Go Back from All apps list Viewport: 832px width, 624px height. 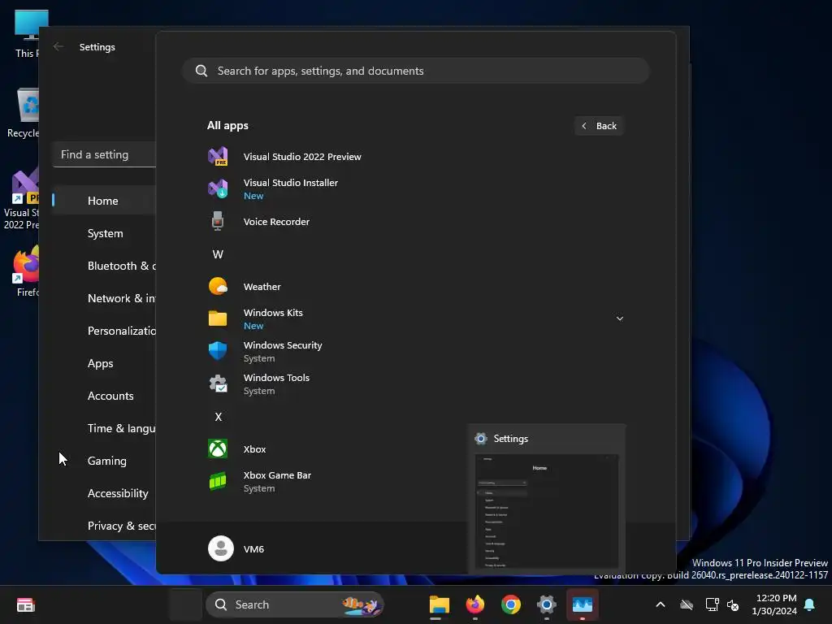[599, 126]
